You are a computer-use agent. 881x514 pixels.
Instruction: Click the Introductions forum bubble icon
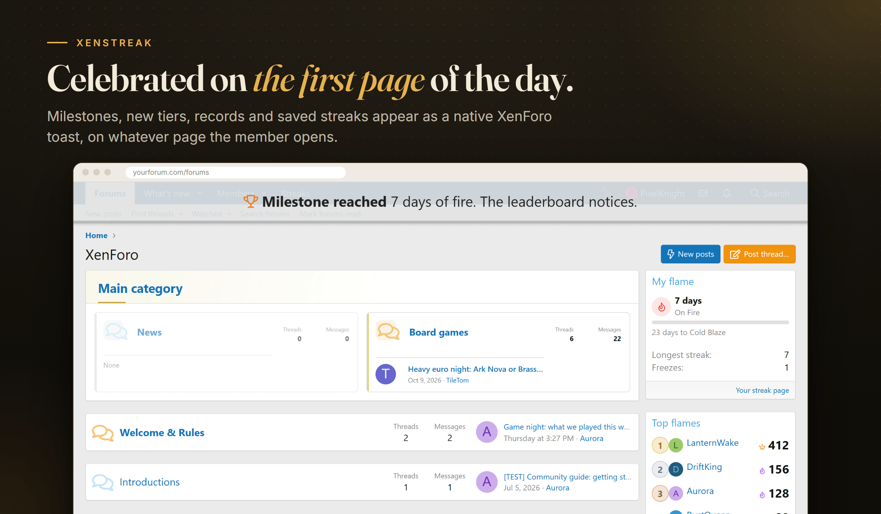[x=102, y=482]
